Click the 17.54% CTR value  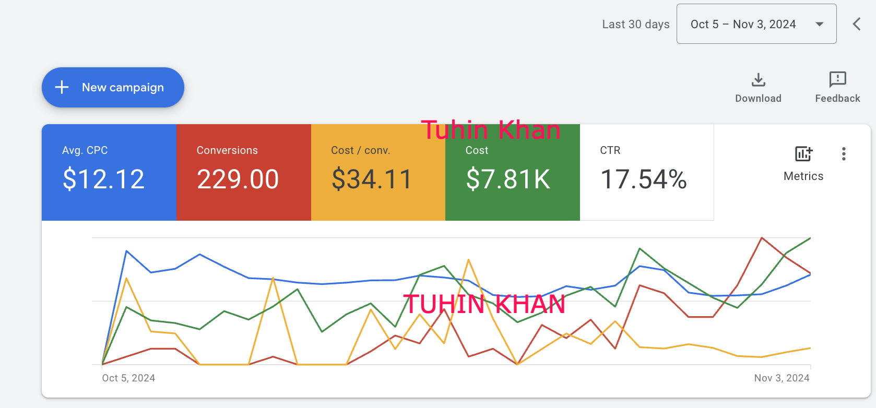(x=644, y=179)
